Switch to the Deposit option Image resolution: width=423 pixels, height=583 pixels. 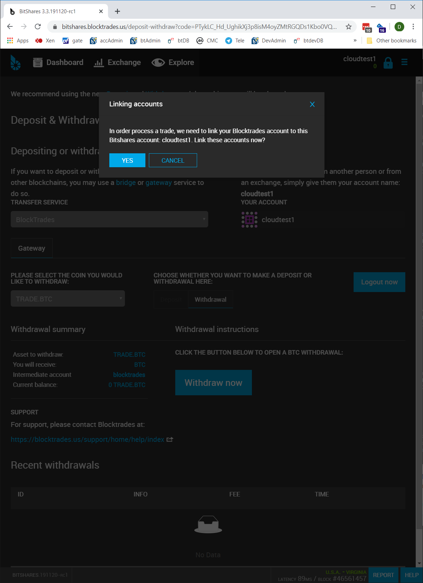(171, 299)
